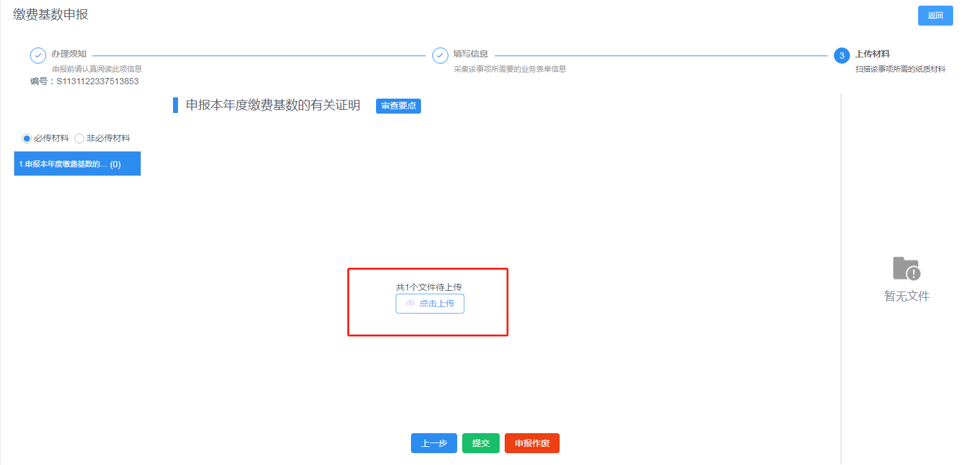The image size is (975, 465).
Task: Go to 填写信息 step label
Action: click(x=470, y=54)
